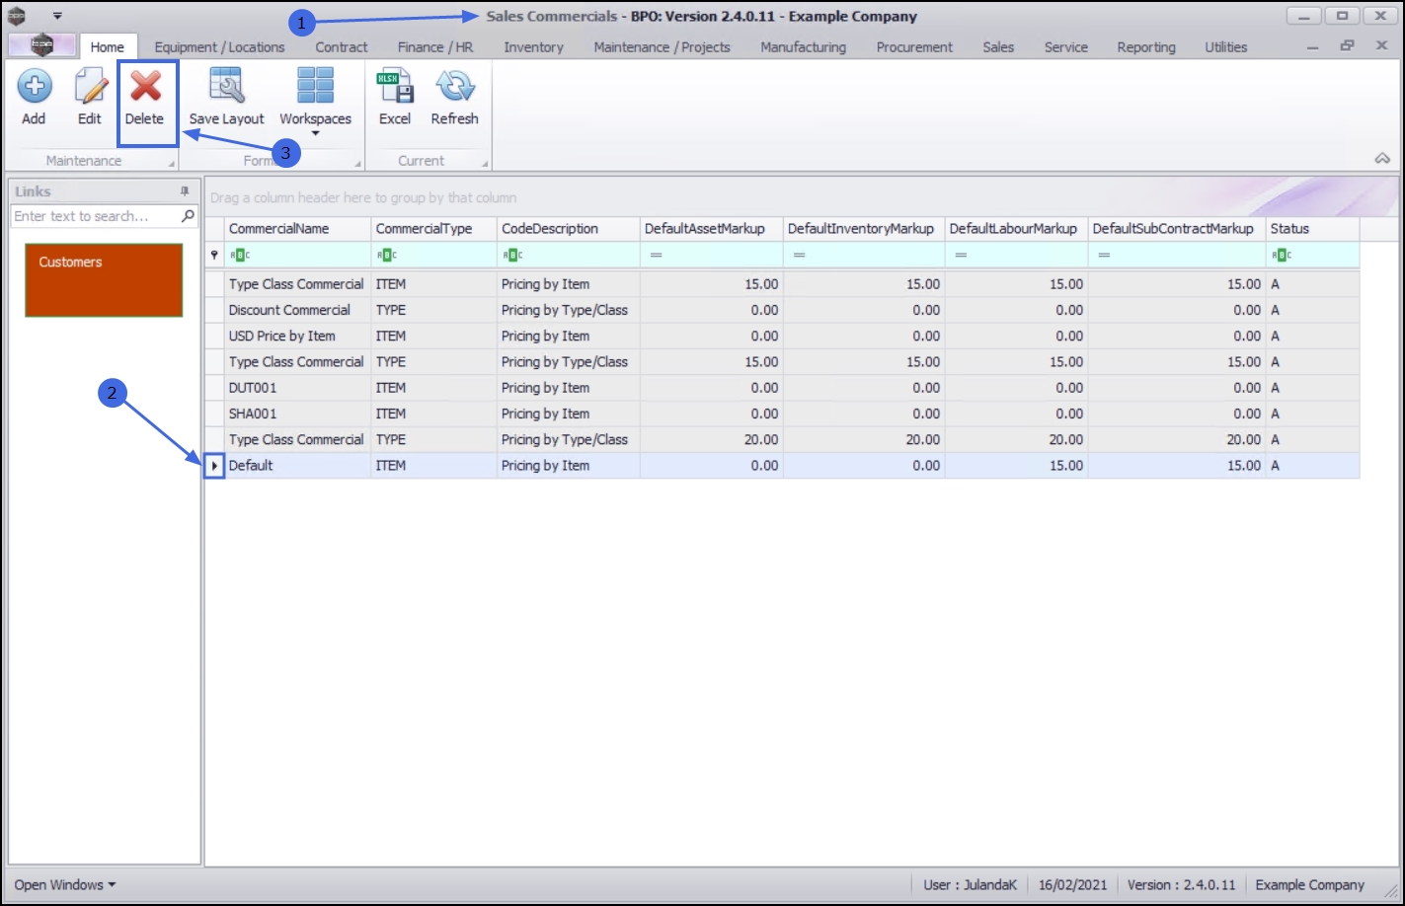Screen dimensions: 1405x906
Task: Click the search magnifier in the Links panel
Action: coord(188,216)
